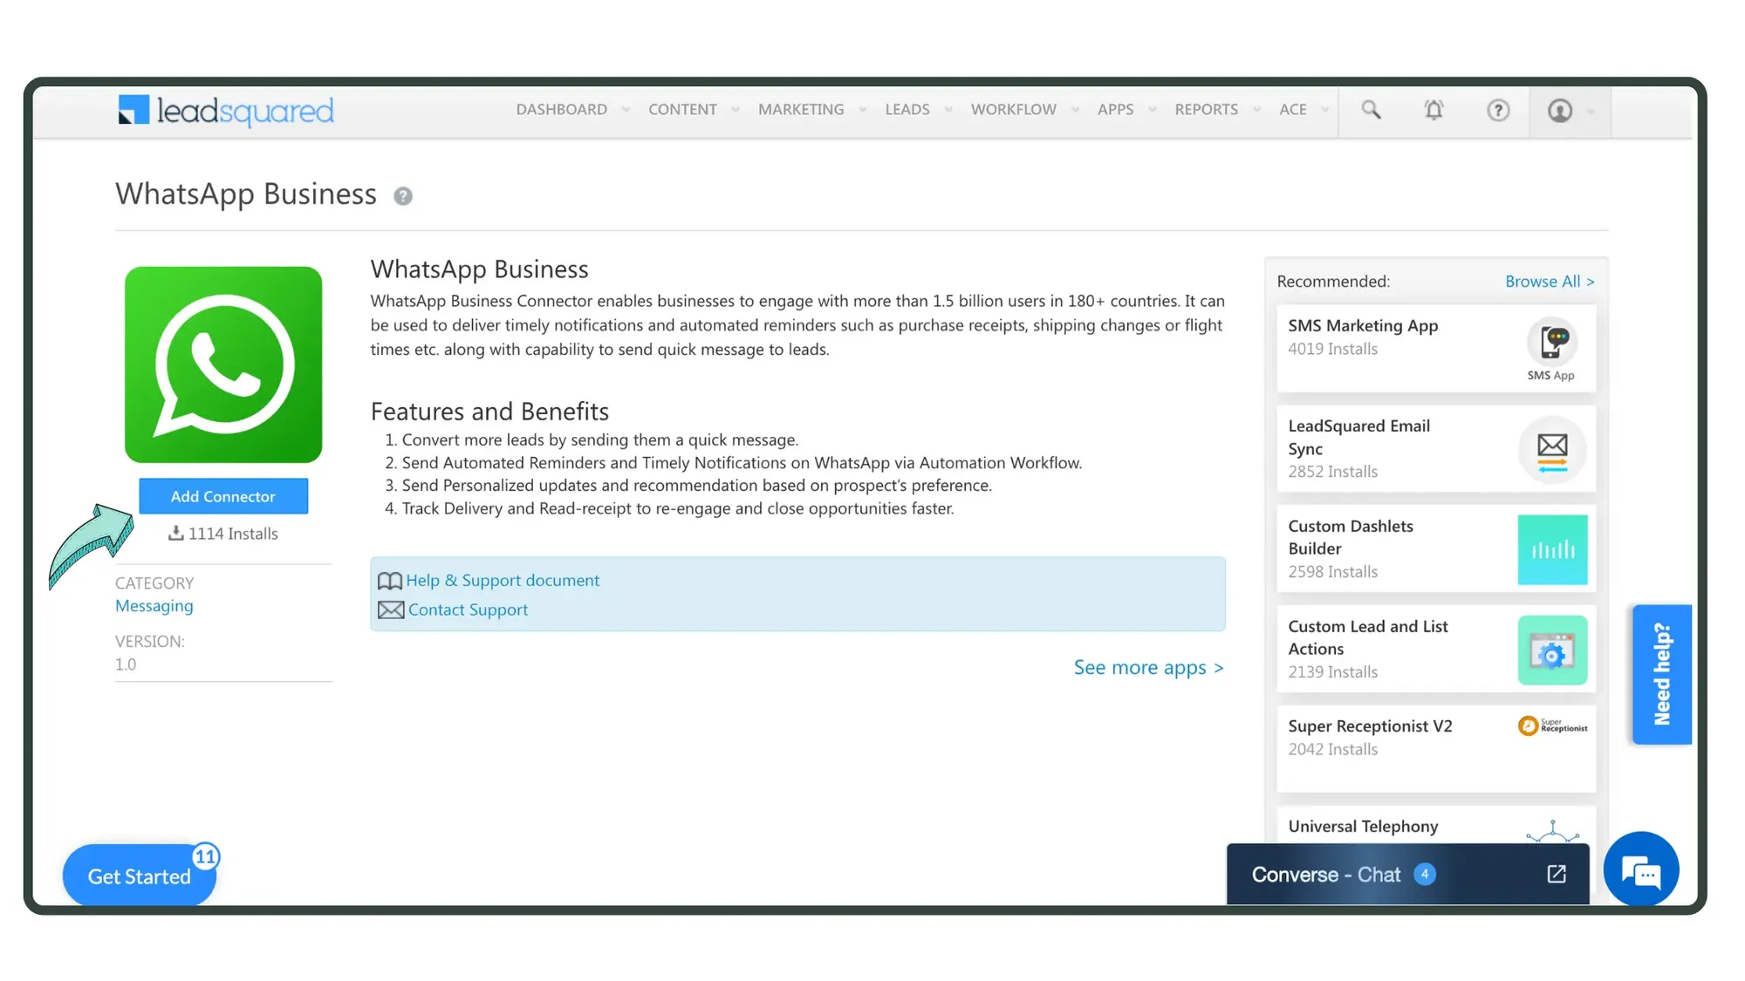Expand the Leads dropdown arrow
This screenshot has height=981, width=1745.
[x=948, y=110]
